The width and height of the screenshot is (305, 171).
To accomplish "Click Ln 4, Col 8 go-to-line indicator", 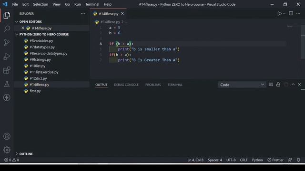I will tap(195, 160).
